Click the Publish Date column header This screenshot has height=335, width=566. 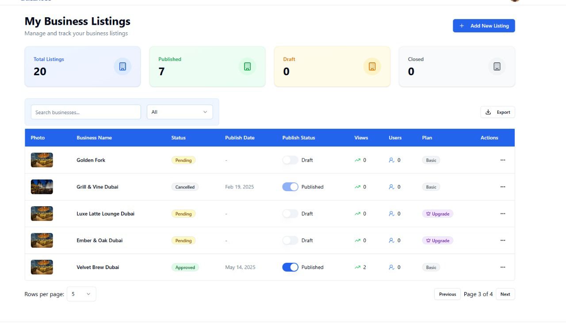click(x=240, y=138)
